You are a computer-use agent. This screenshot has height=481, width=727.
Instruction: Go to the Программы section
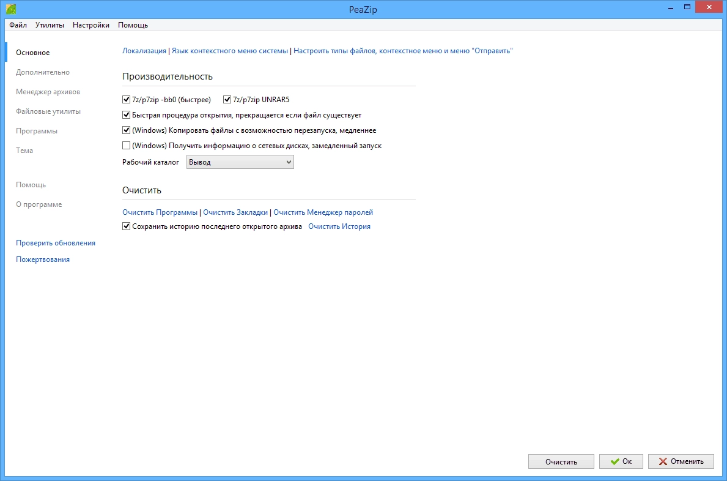click(37, 131)
